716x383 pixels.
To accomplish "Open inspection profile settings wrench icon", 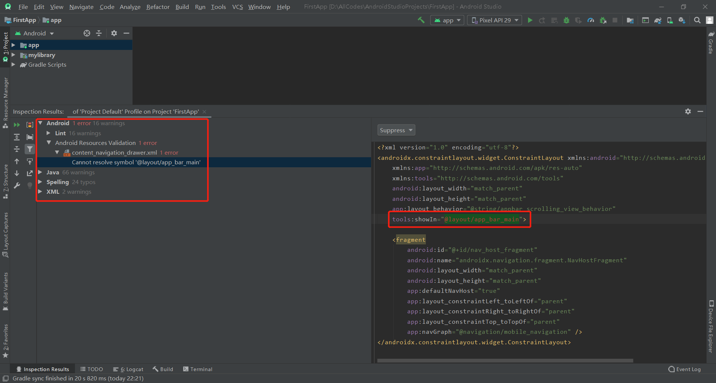I will (x=17, y=186).
